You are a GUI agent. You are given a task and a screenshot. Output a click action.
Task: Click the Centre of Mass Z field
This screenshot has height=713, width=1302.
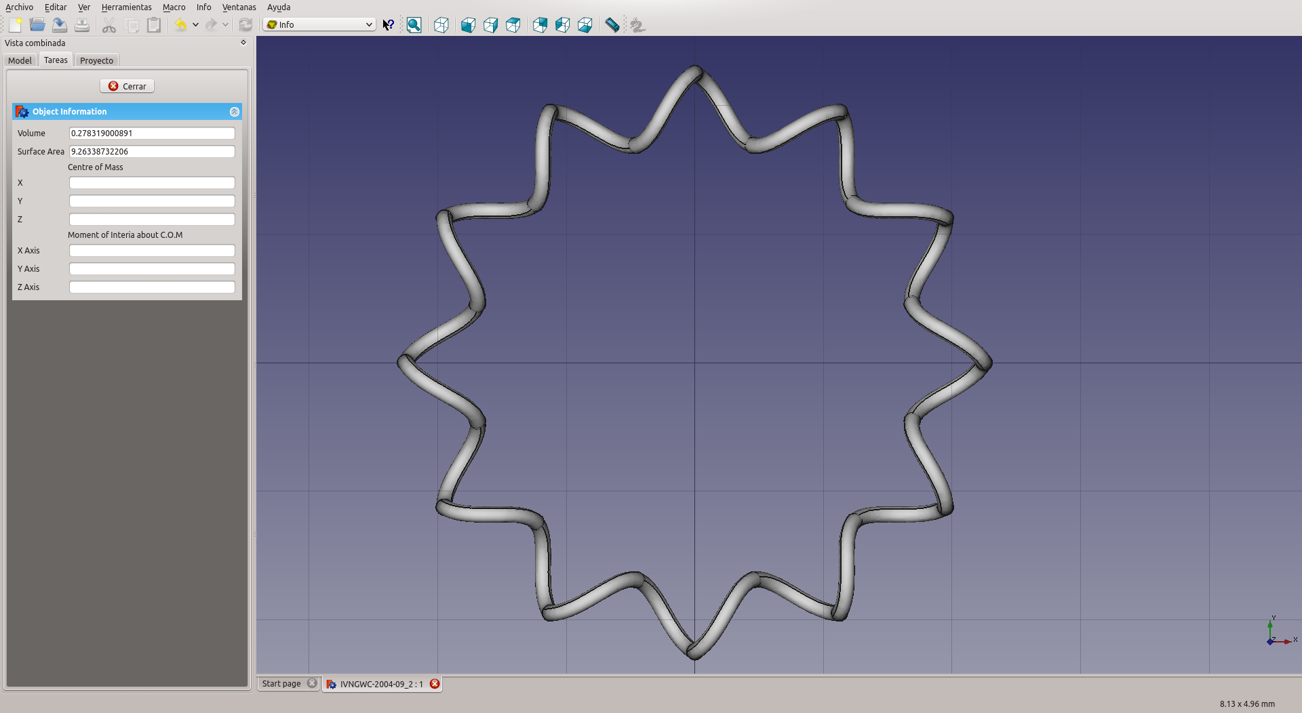pyautogui.click(x=152, y=220)
